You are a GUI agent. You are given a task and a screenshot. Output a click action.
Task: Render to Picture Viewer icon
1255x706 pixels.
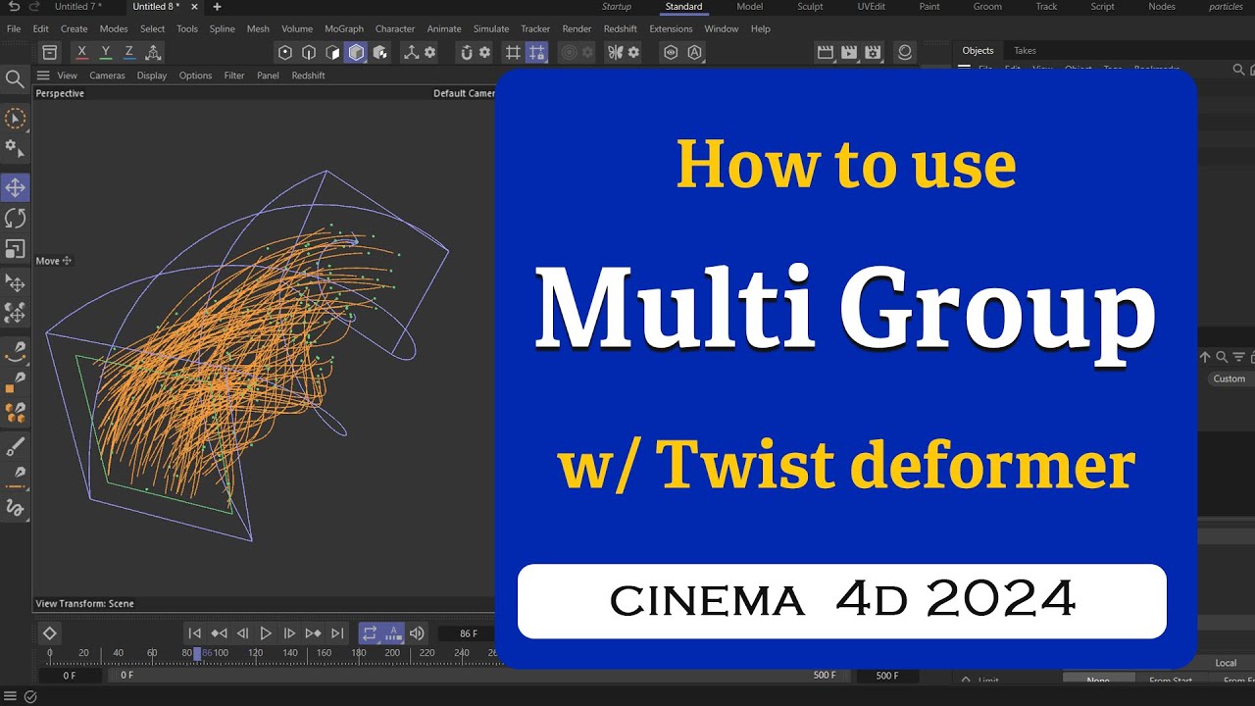click(x=849, y=52)
